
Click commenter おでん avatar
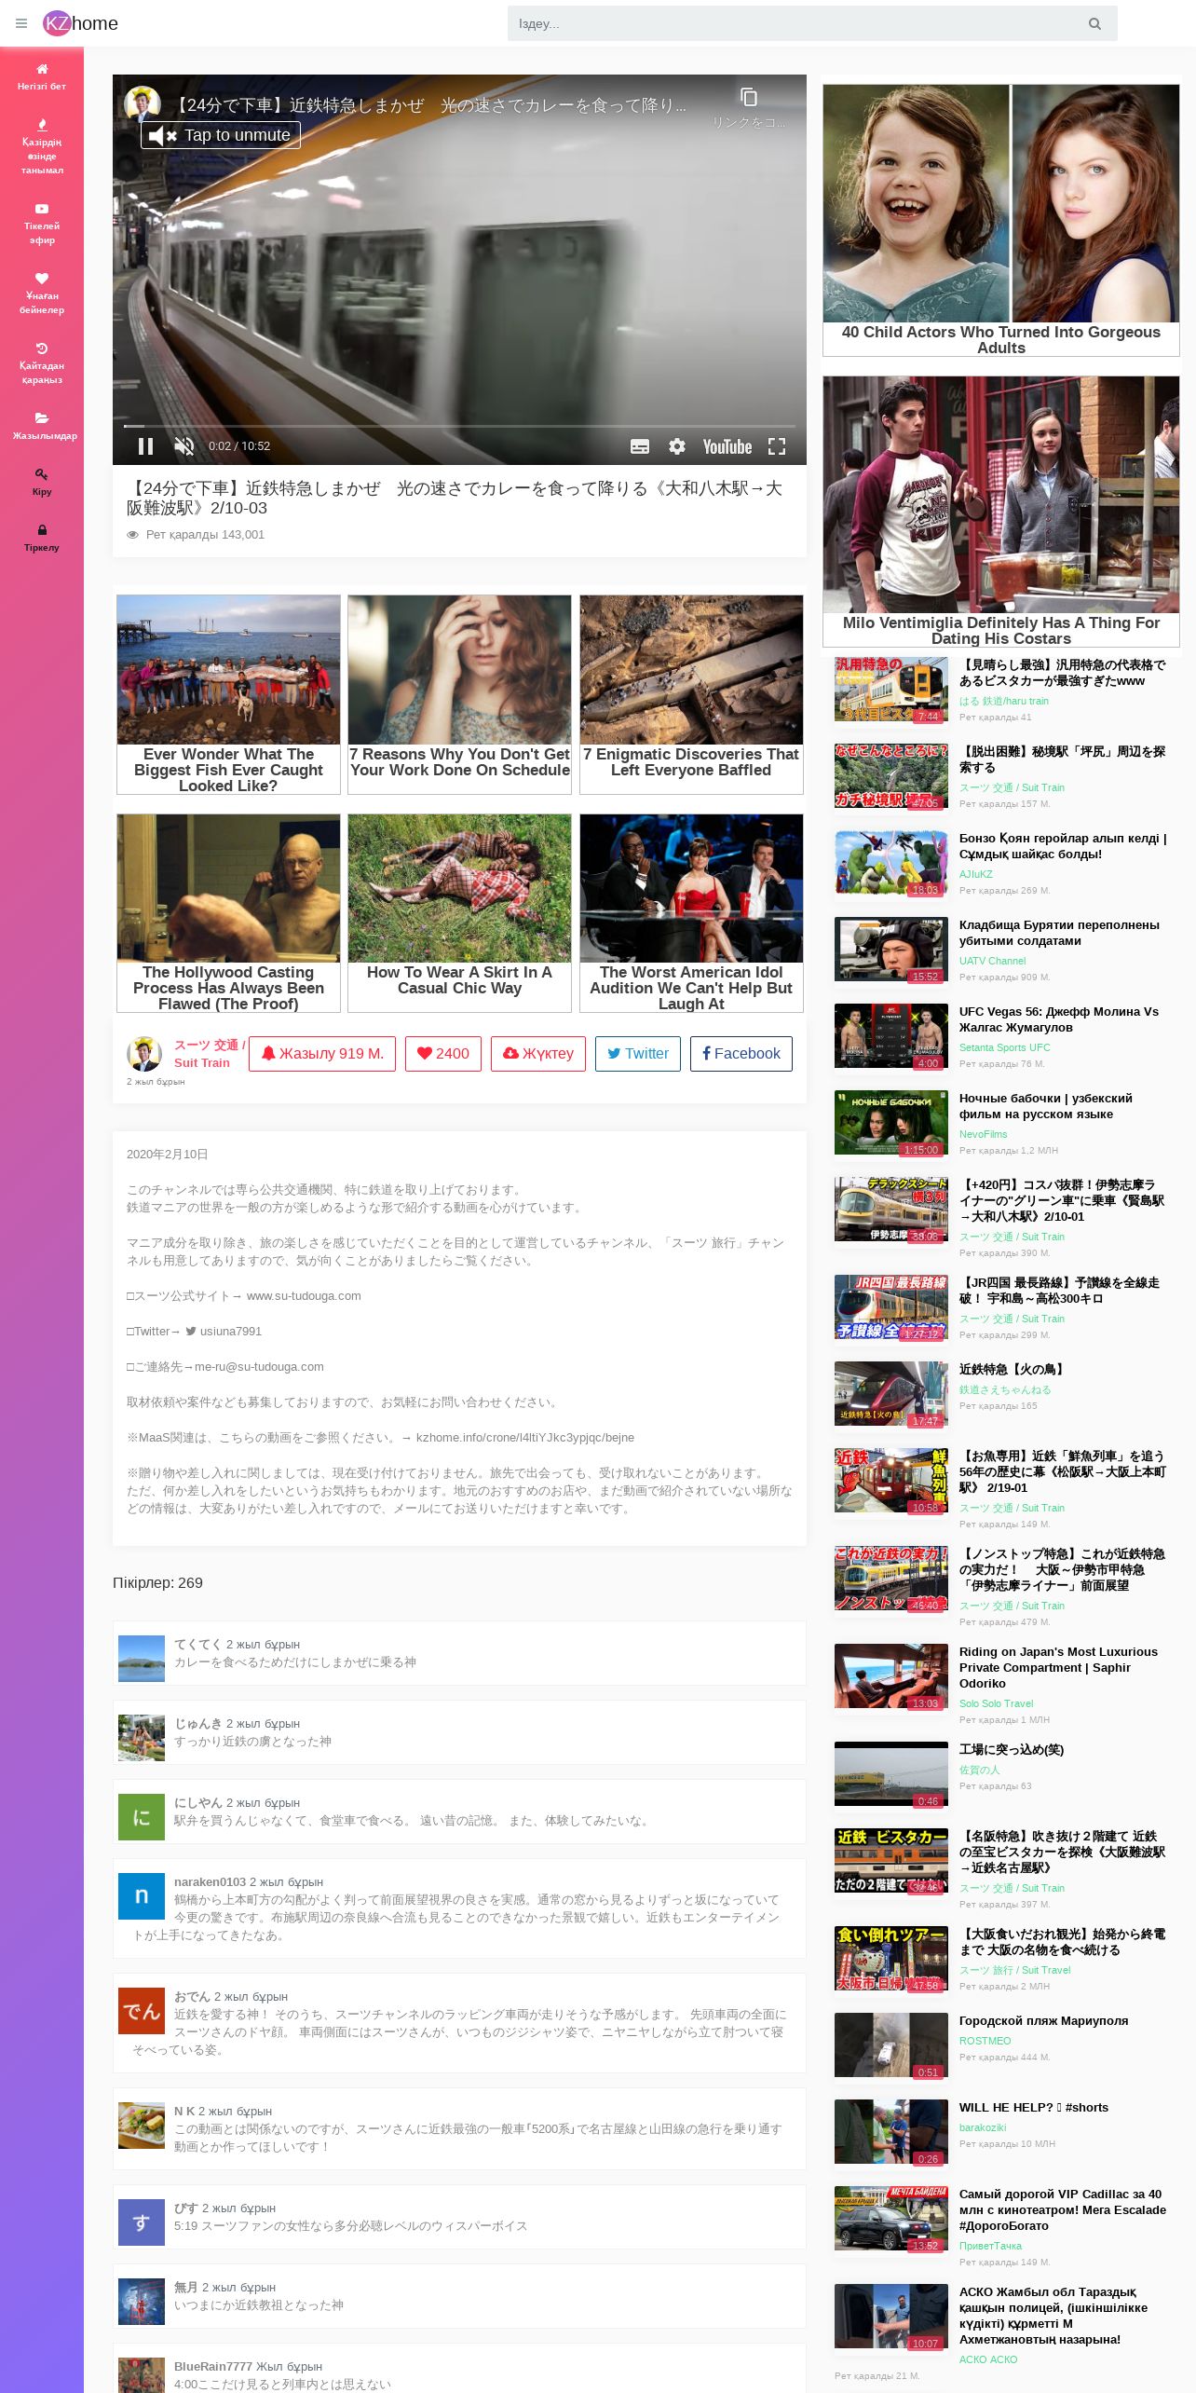(142, 2010)
